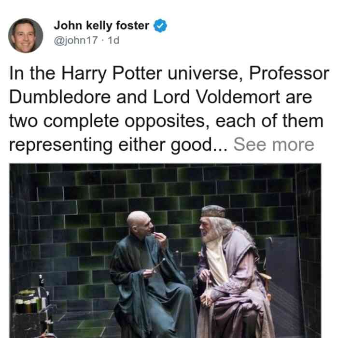The height and width of the screenshot is (338, 338).
Task: Open the 1d post timestamp
Action: coord(113,40)
